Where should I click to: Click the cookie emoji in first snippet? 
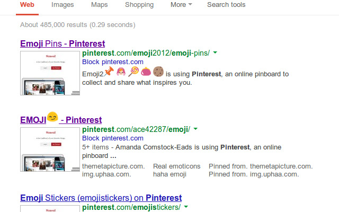click(158, 71)
